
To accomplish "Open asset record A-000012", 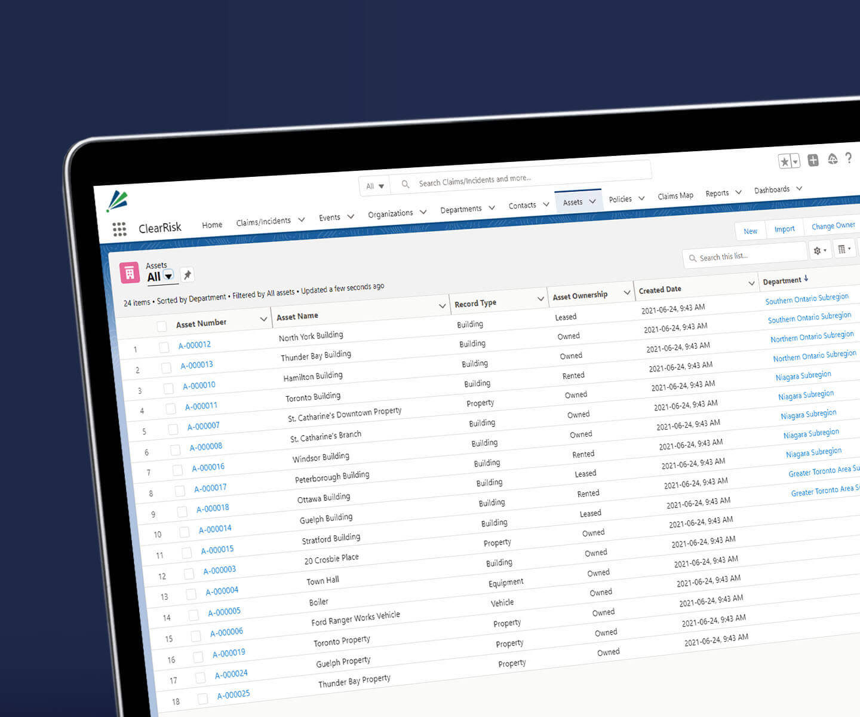I will click(x=195, y=345).
